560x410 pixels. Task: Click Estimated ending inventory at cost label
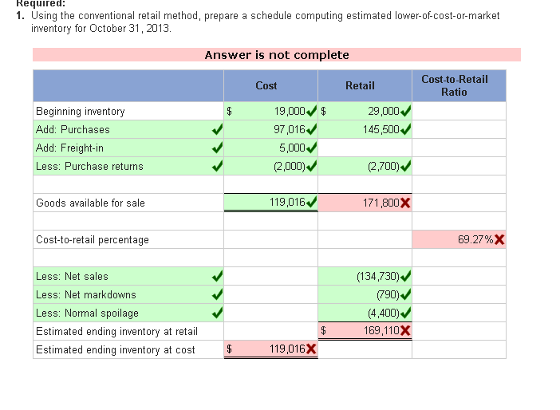(x=116, y=349)
